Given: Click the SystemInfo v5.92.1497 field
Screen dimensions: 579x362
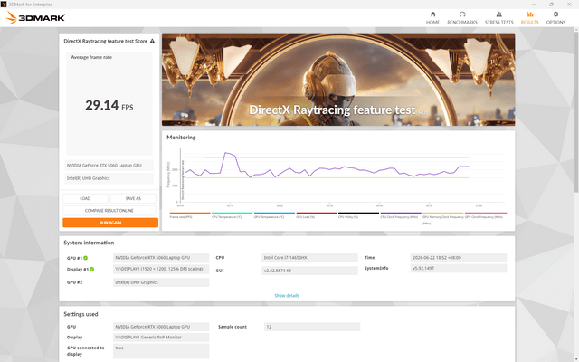Looking at the screenshot, I should coord(459,269).
